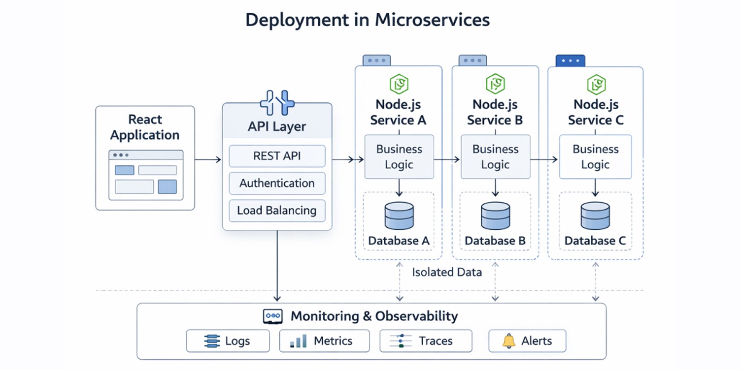741x370 pixels.
Task: Click the stacked lines icon in the Logs box
Action: [212, 340]
